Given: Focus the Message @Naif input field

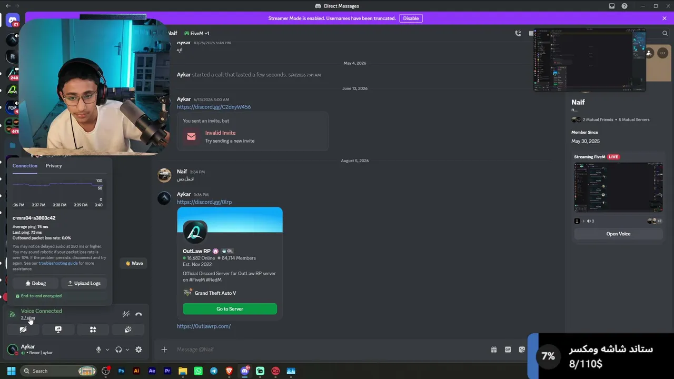Looking at the screenshot, I should 329,350.
